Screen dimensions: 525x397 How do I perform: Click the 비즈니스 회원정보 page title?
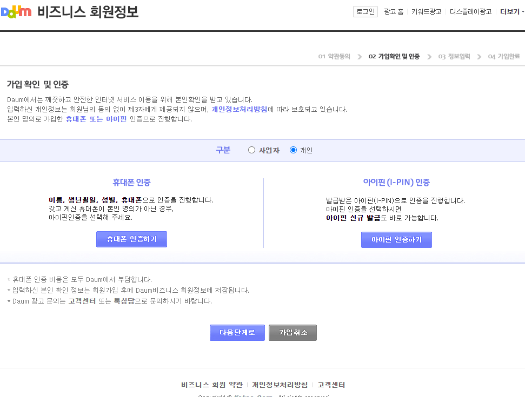[88, 12]
